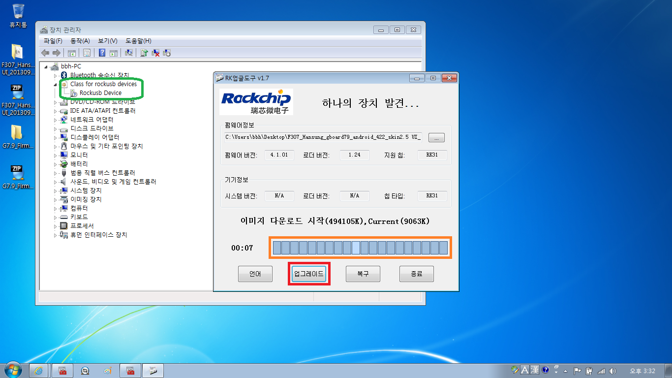Screen dimensions: 672x378
Task: Show hidden tray icons with the up arrow
Action: pyautogui.click(x=566, y=371)
